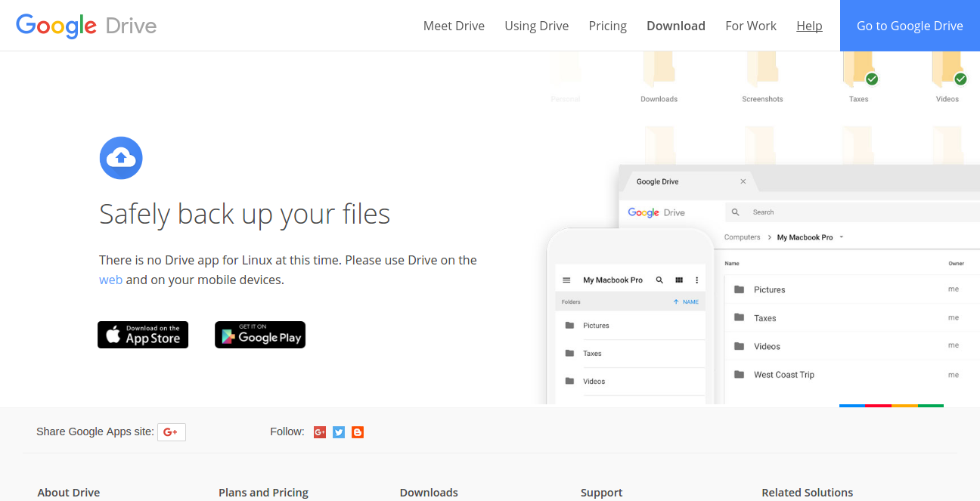This screenshot has width=980, height=501.
Task: Follow on Blogger orange icon
Action: coord(358,432)
